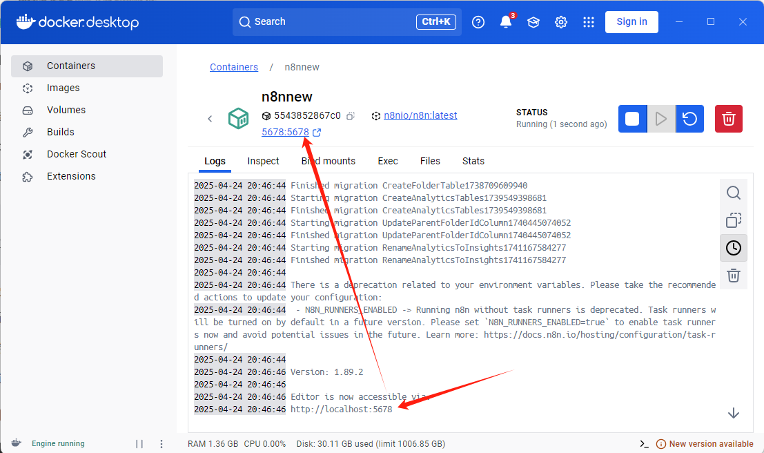Clear the logs with trash icon

coord(734,276)
